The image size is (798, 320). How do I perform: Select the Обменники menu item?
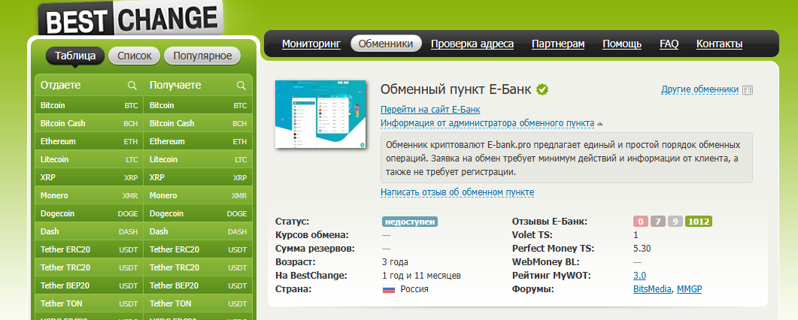(386, 44)
